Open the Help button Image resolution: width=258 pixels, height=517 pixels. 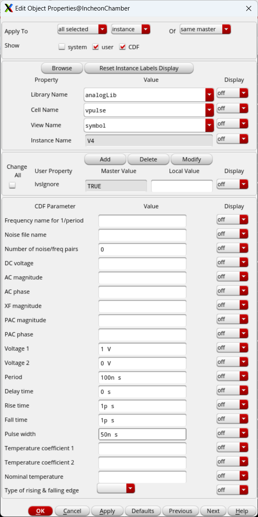tap(242, 511)
